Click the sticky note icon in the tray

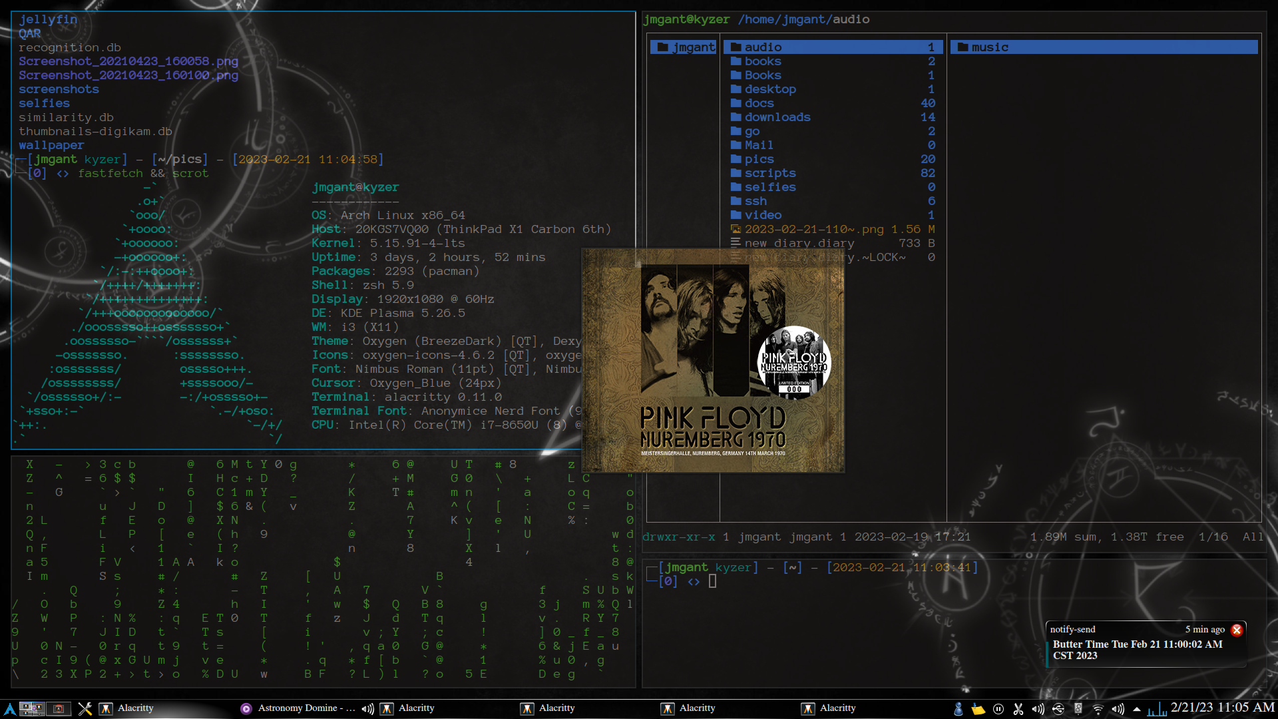(x=978, y=708)
